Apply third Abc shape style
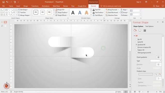Image resolution: width=165 pixels, height=93 pixels. pyautogui.click(x=49, y=12)
